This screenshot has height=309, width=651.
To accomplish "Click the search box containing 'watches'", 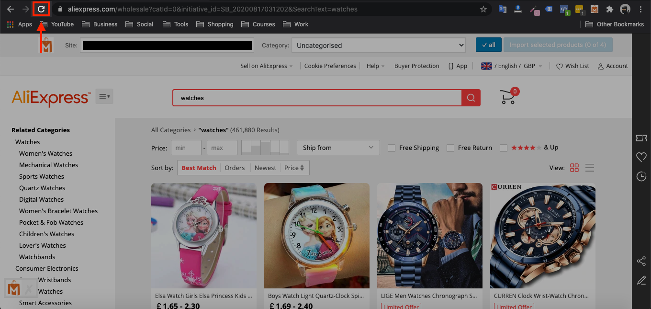I will pos(317,98).
